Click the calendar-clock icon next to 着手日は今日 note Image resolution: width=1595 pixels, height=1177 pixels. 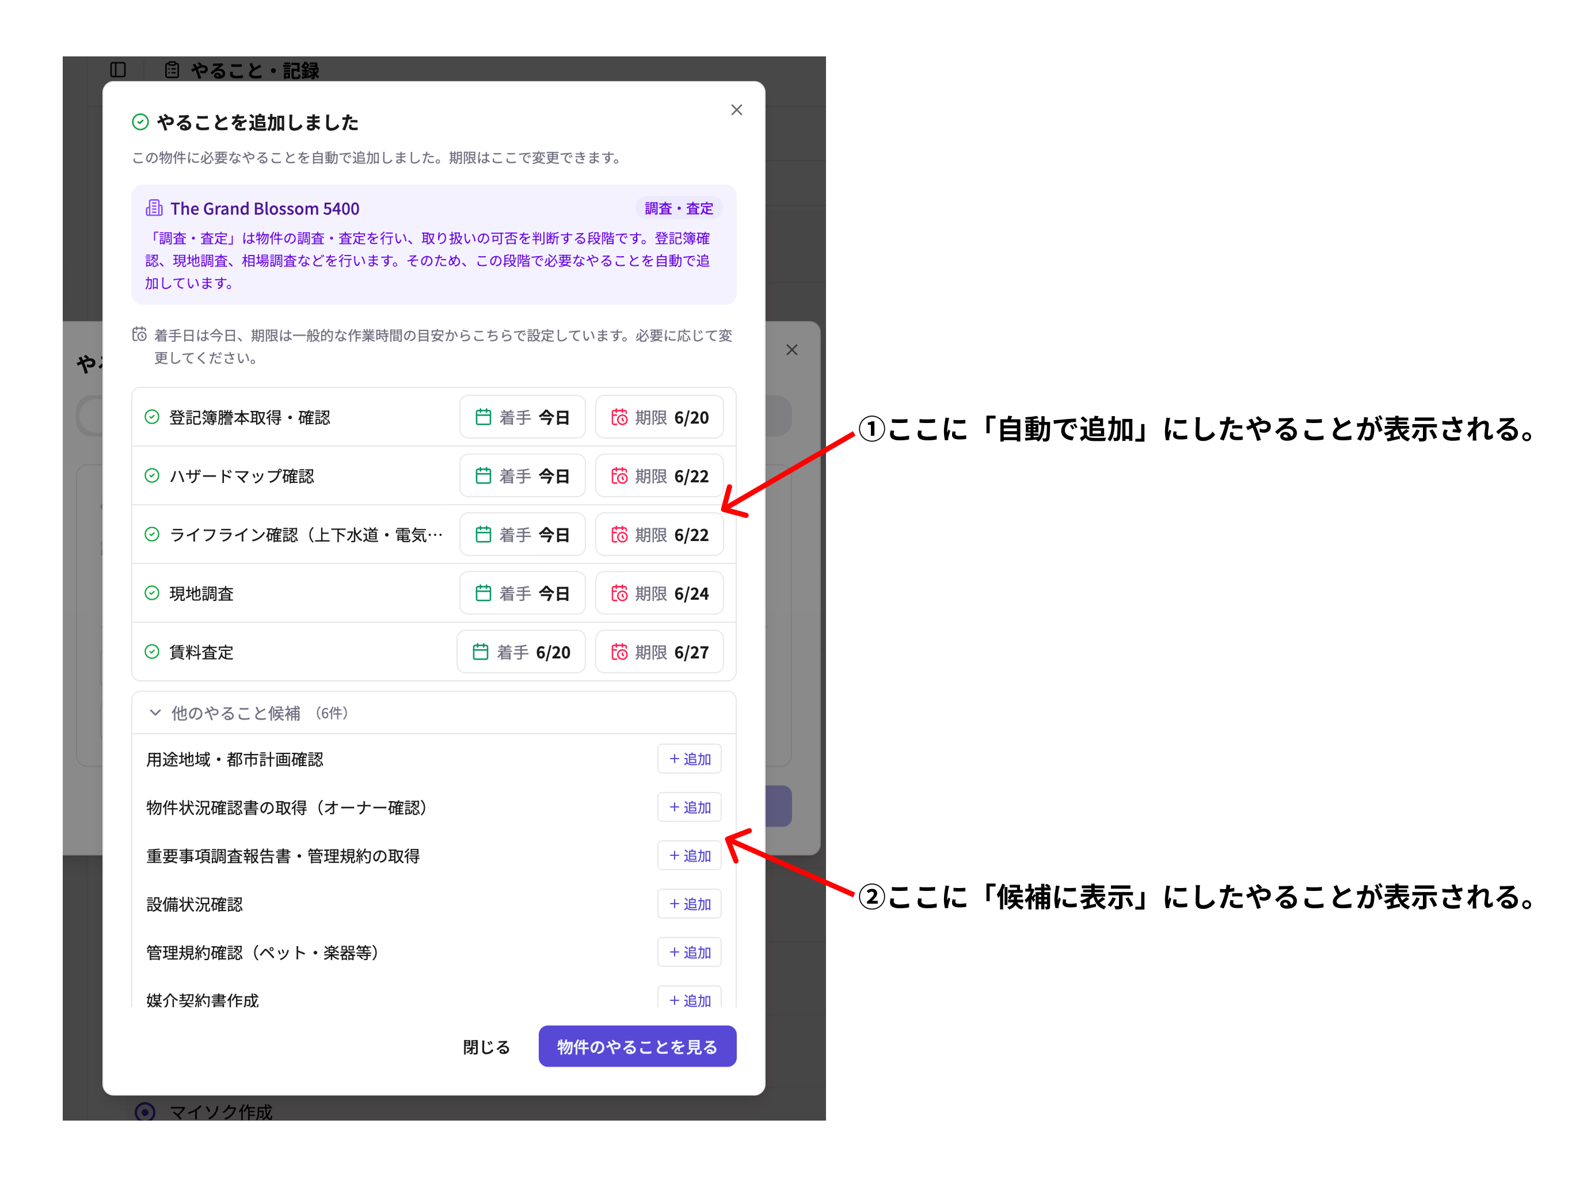click(140, 334)
